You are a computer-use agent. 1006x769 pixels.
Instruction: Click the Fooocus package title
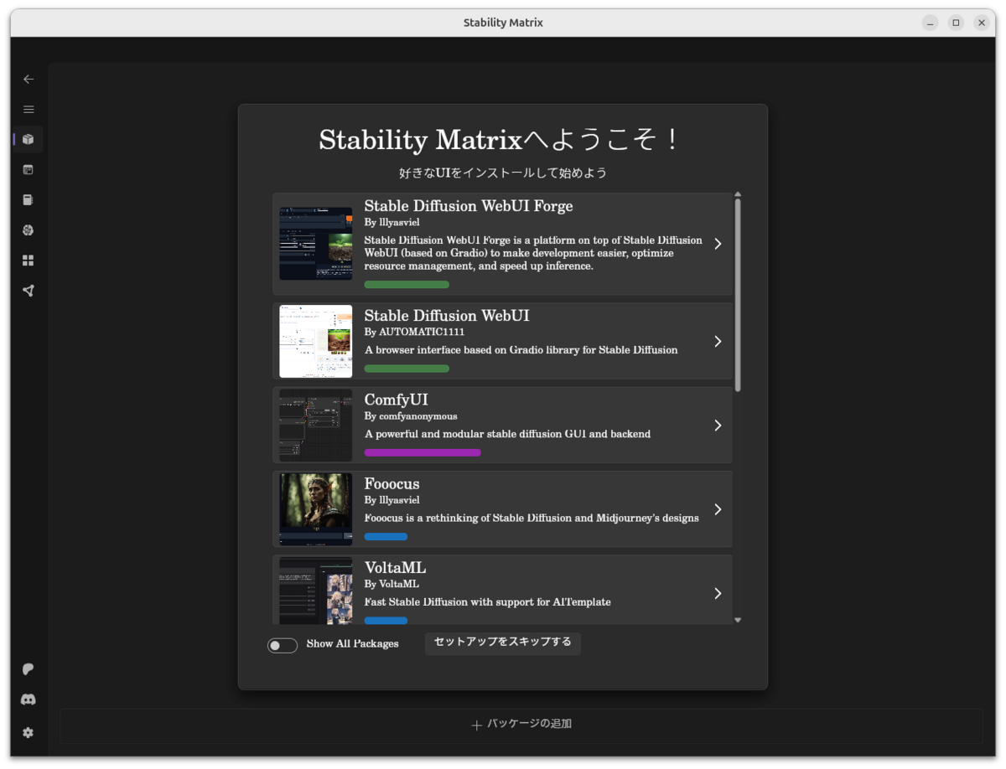(x=392, y=484)
